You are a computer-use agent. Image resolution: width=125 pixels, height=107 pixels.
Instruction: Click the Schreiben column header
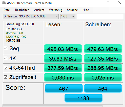tap(98, 24)
